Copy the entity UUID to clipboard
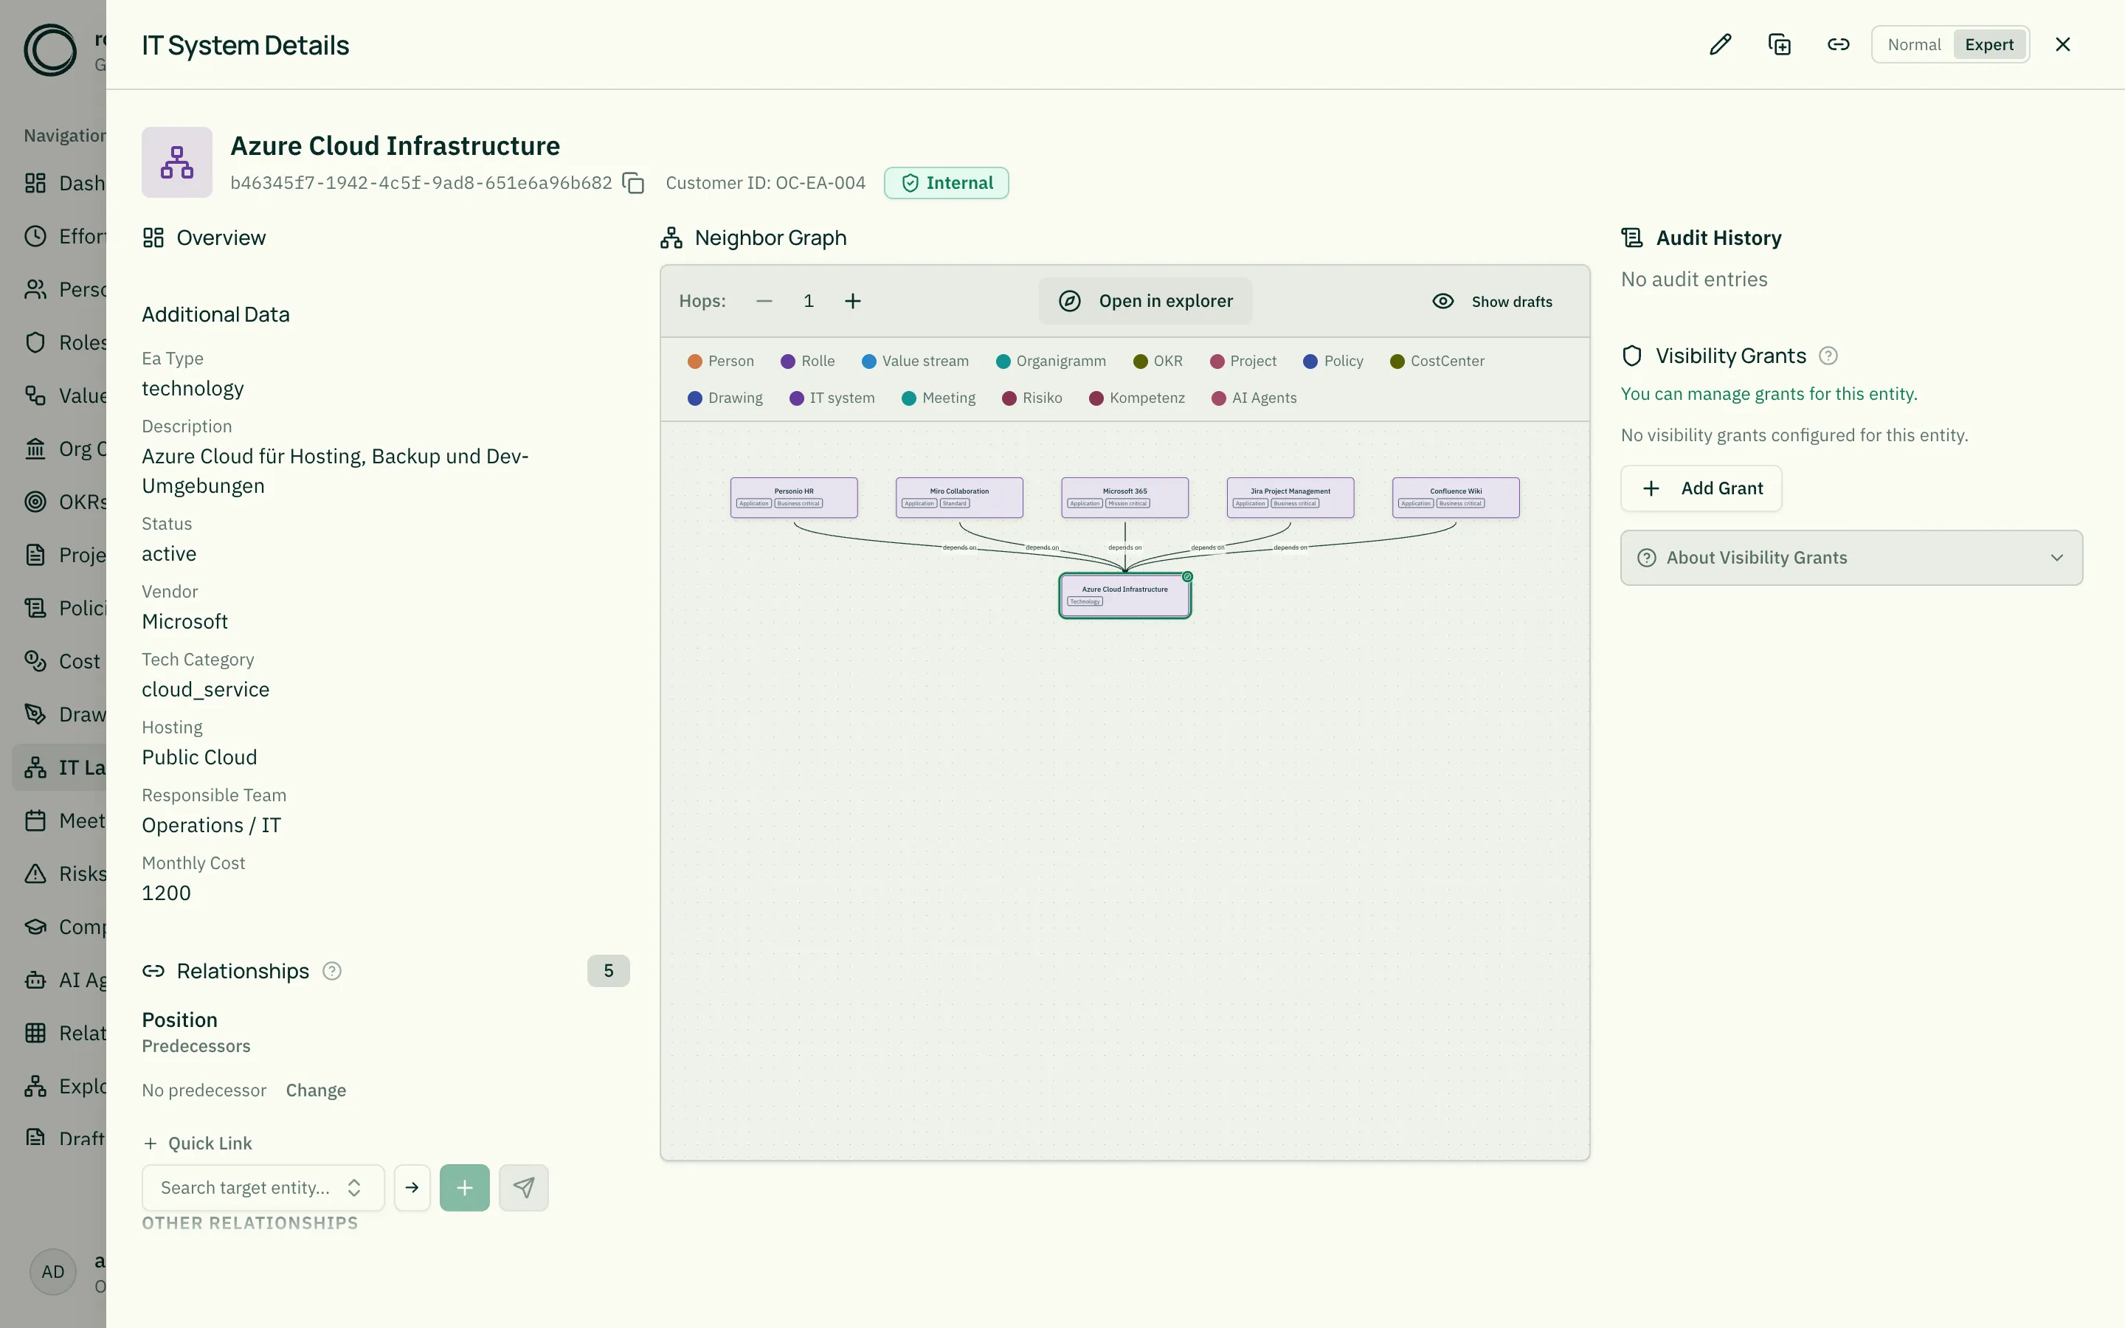This screenshot has height=1328, width=2125. (x=633, y=183)
